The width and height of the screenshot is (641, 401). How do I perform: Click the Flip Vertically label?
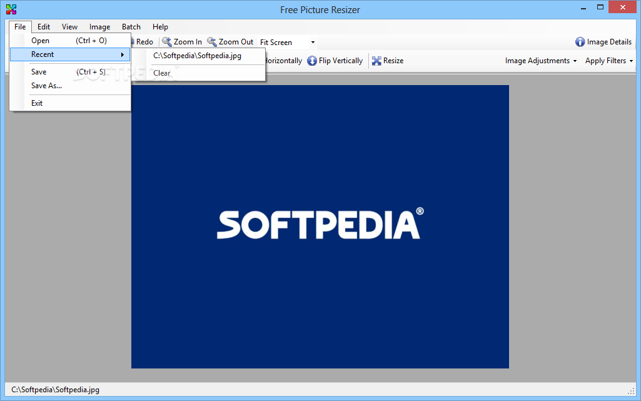coord(341,61)
